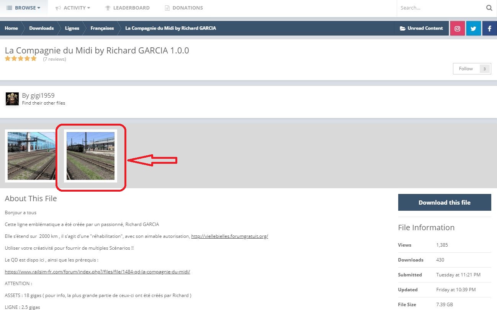
Task: Select the page title La Compagnie du Midi
Action: click(x=97, y=50)
